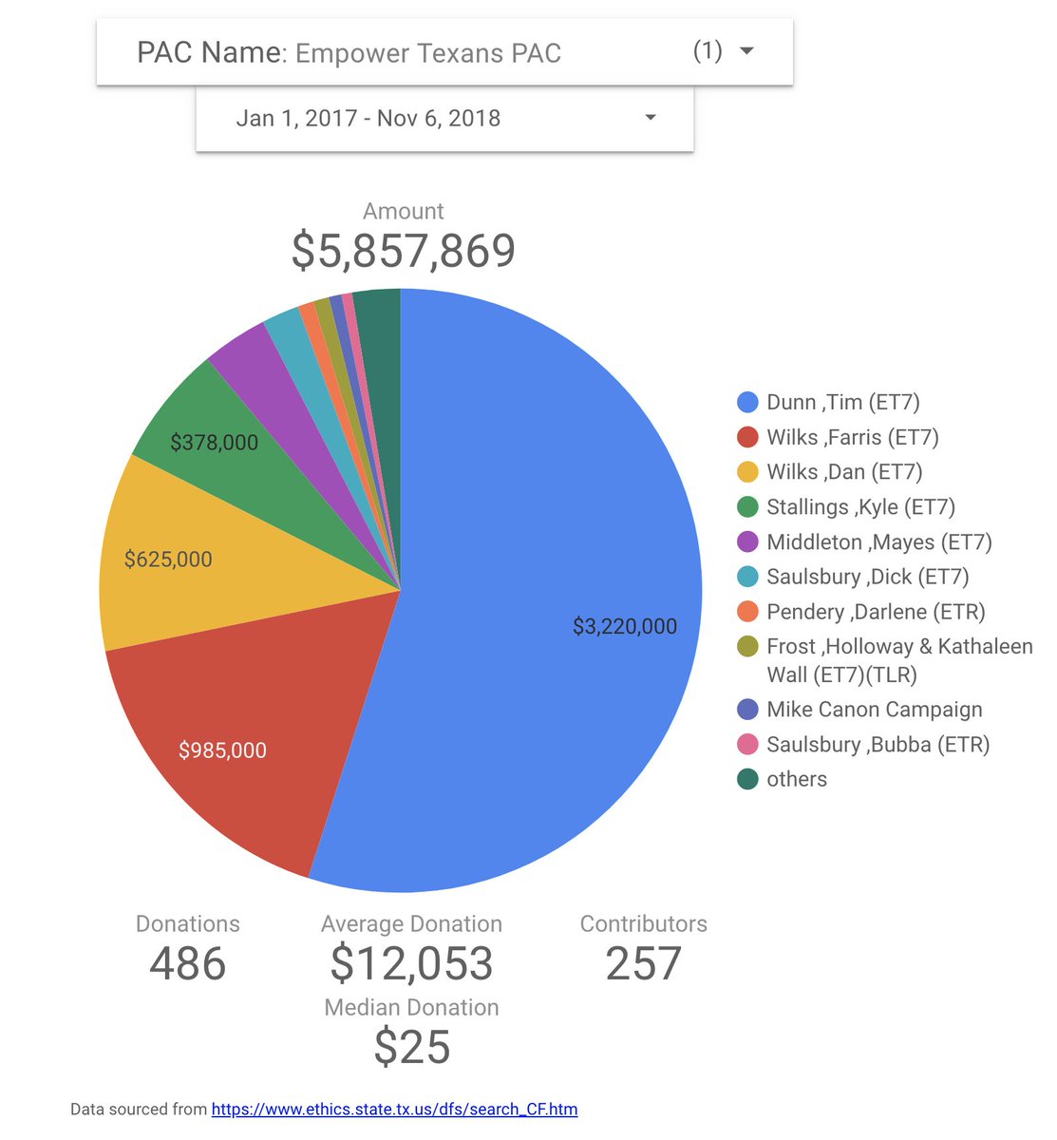The height and width of the screenshot is (1140, 1057).
Task: Click the purple legend marker for Middleton, Mayes
Action: pos(749,541)
